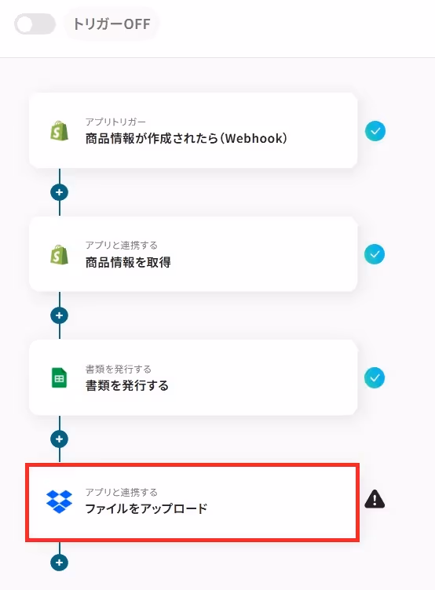Image resolution: width=435 pixels, height=590 pixels.
Task: Add a step below the Webhook trigger
Action: click(x=59, y=192)
